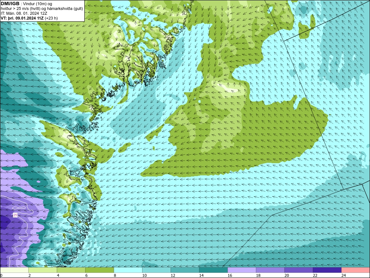Click the purple 20-22 m/s legend swatch
The width and height of the screenshot is (370, 278).
(x=299, y=270)
